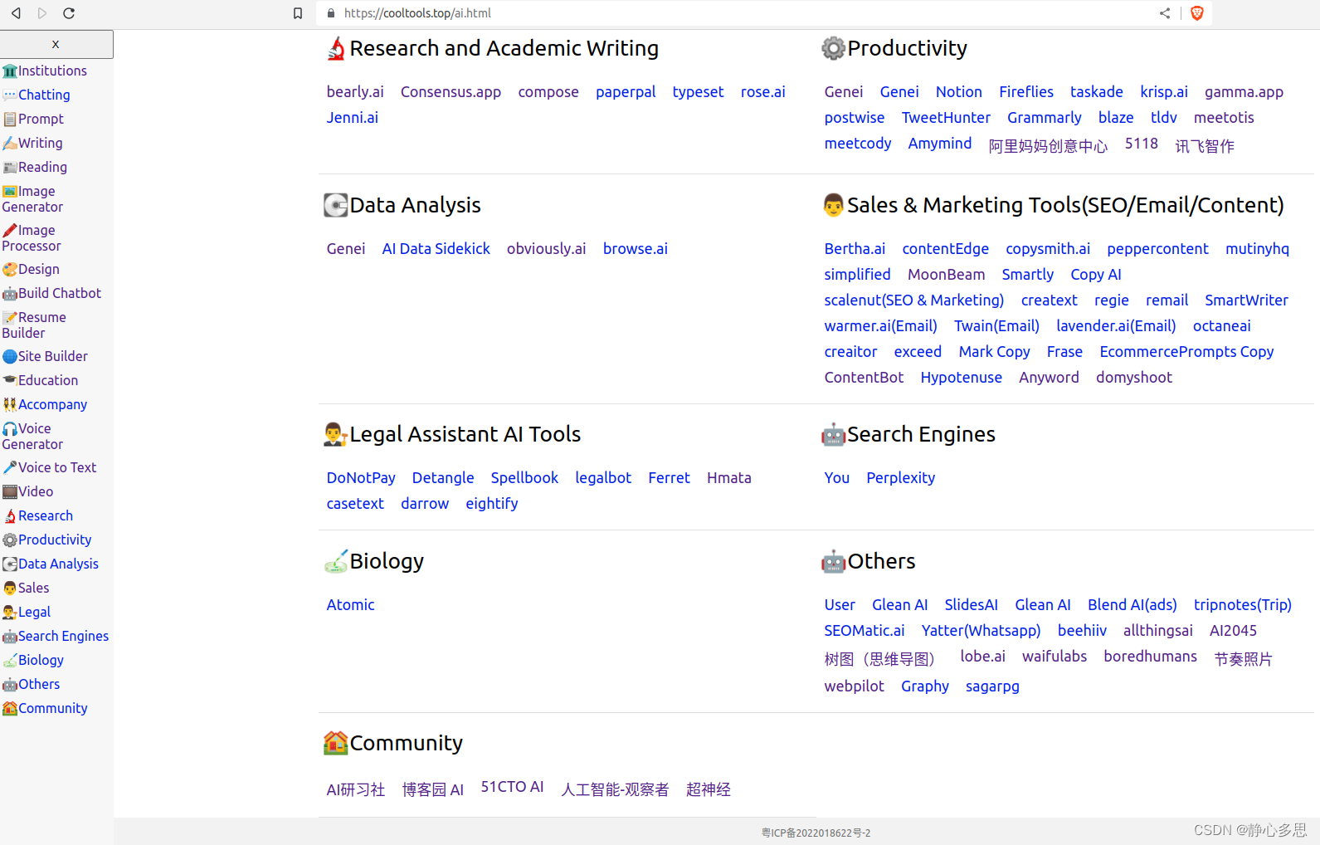Viewport: 1320px width, 845px height.
Task: Open the Perplexity link
Action: pos(900,478)
